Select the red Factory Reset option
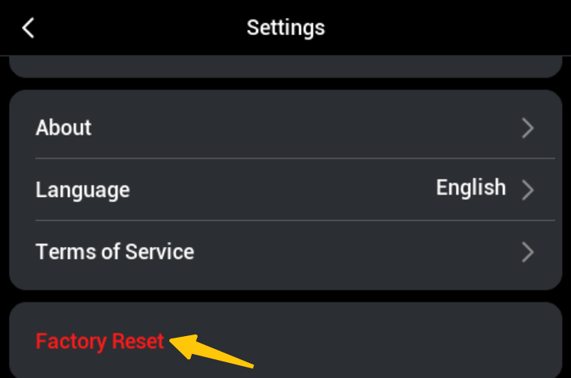The image size is (571, 378). 100,342
